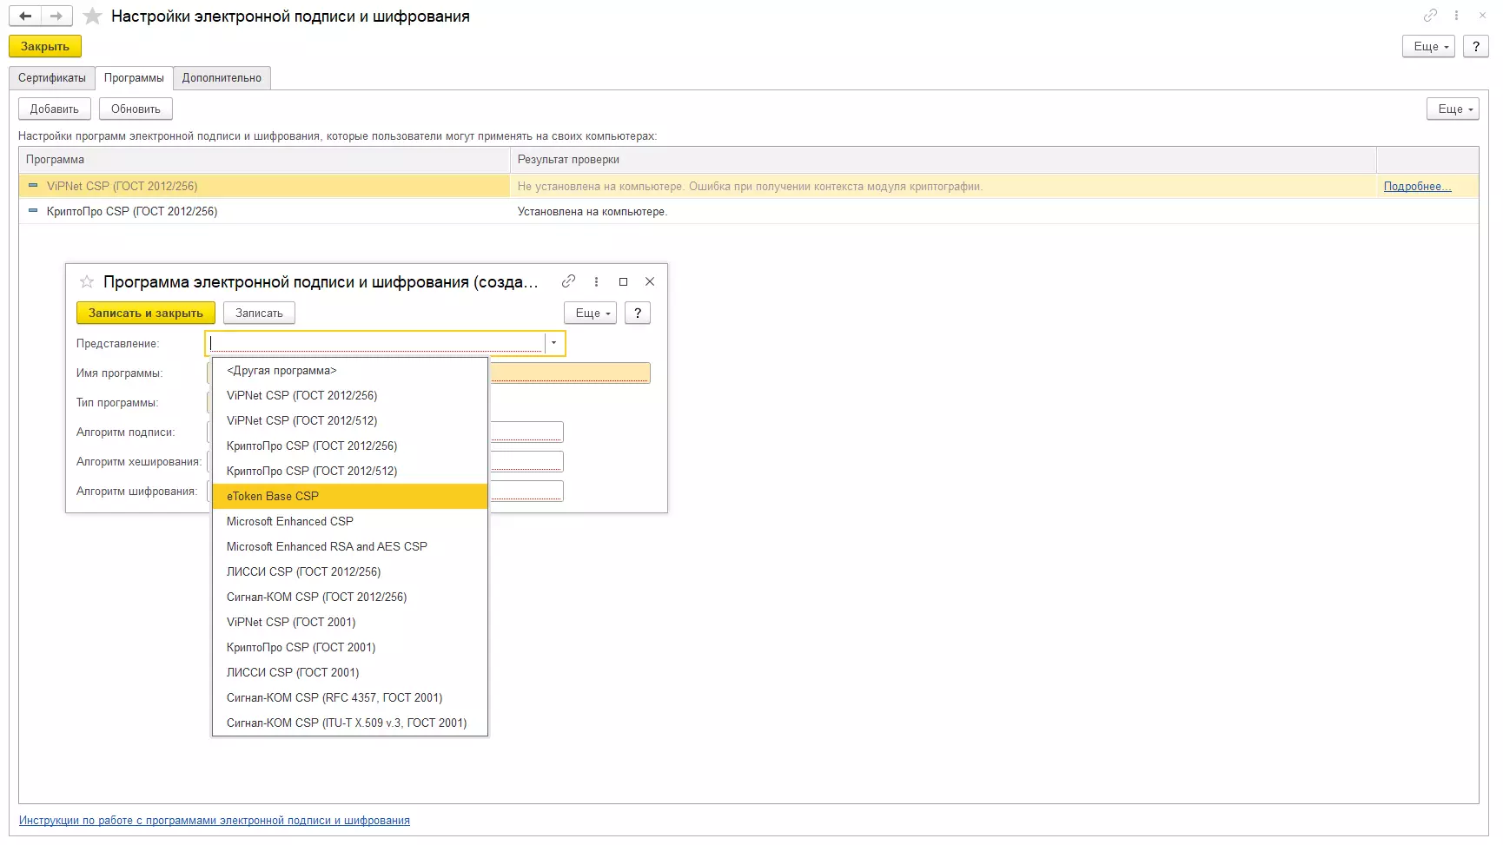Select ЛИССИ CSP (ГОСТ 2001) option
This screenshot has width=1503, height=845.
tap(350, 673)
